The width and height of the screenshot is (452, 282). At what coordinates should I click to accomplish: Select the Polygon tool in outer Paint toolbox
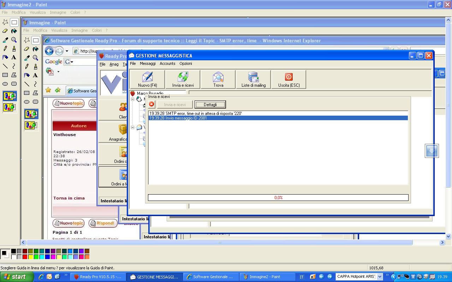[x=14, y=75]
